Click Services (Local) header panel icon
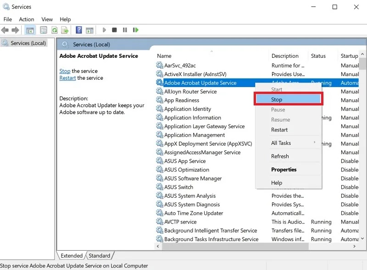 [x=65, y=44]
